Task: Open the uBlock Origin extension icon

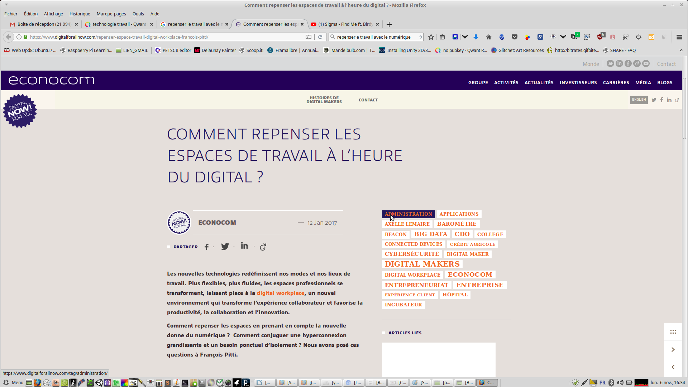Action: pyautogui.click(x=600, y=37)
